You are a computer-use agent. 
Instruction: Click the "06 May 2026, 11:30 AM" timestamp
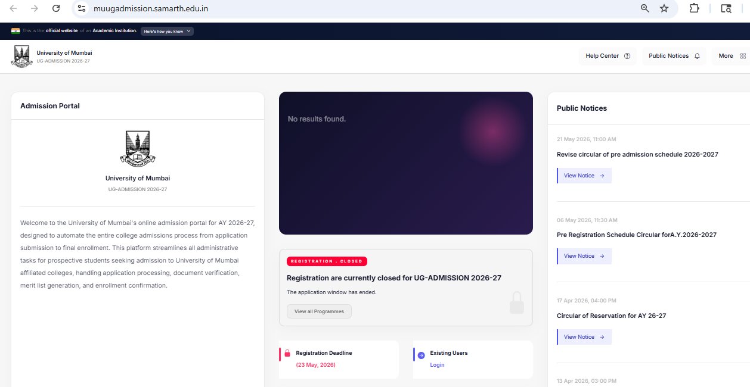[x=587, y=220]
